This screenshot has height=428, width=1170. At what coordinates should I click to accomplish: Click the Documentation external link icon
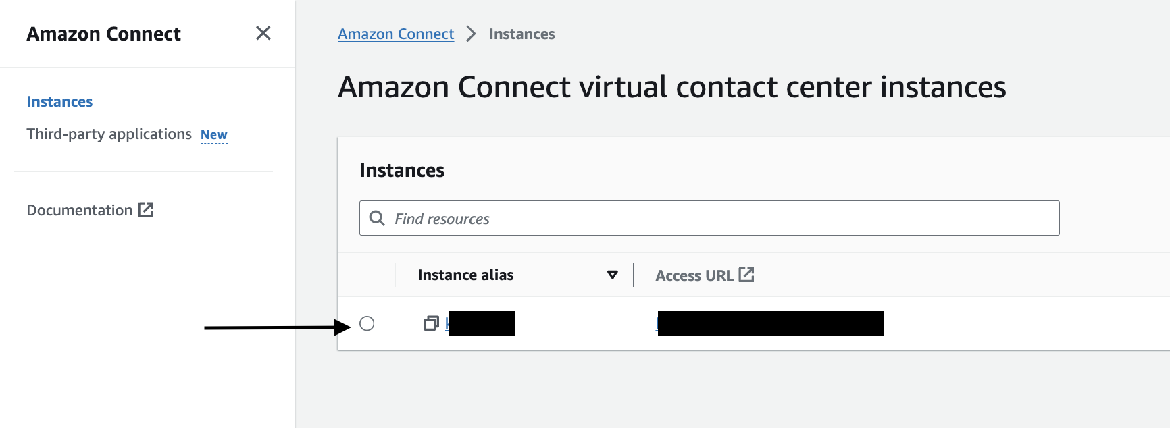146,209
